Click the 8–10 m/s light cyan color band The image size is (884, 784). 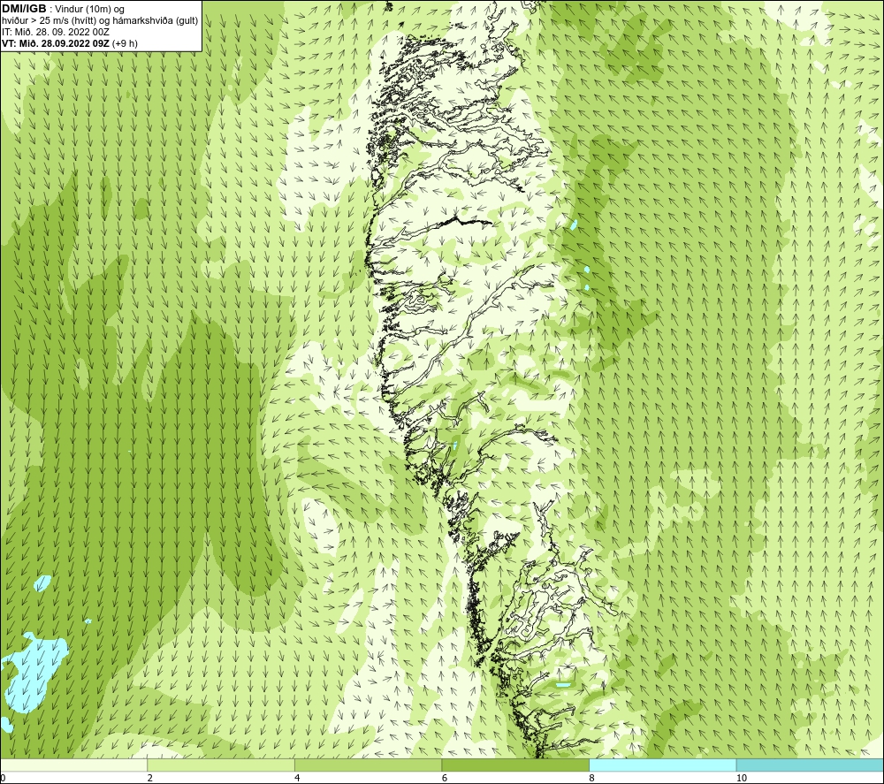click(x=662, y=765)
